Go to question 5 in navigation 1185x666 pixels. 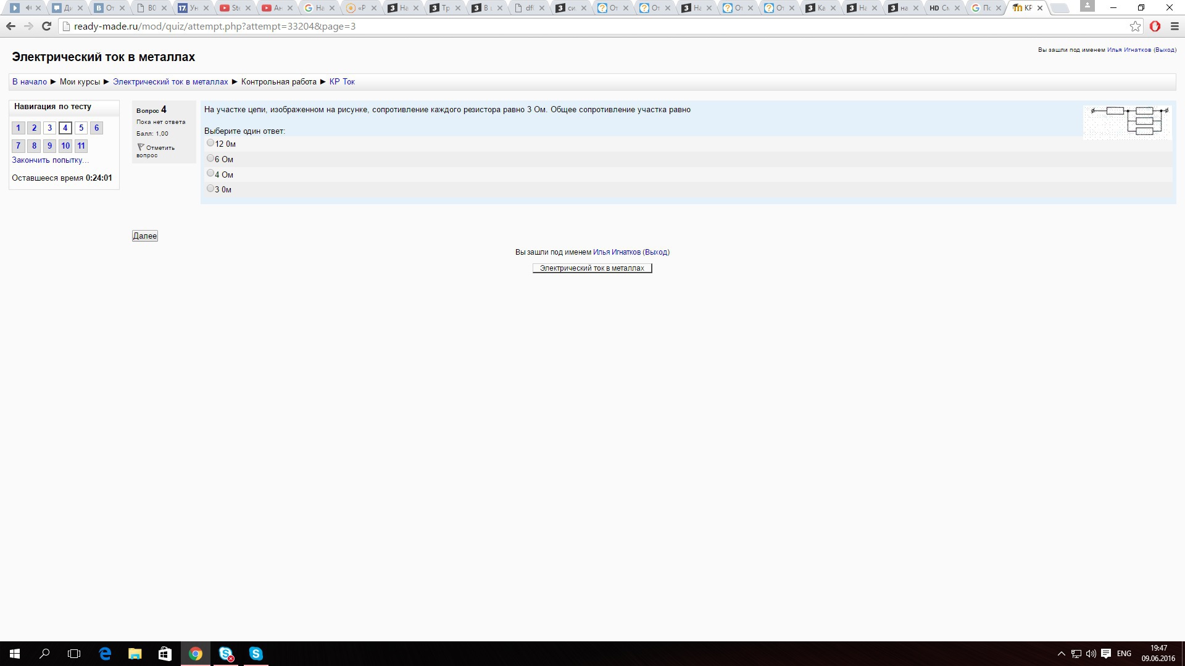tap(81, 128)
